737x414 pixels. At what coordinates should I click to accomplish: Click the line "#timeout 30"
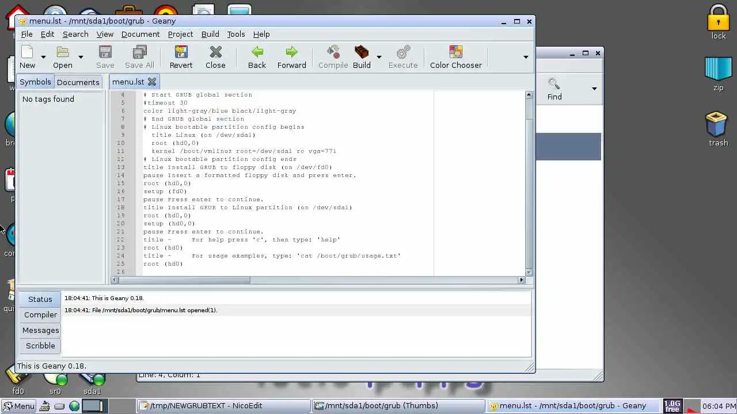[x=165, y=103]
